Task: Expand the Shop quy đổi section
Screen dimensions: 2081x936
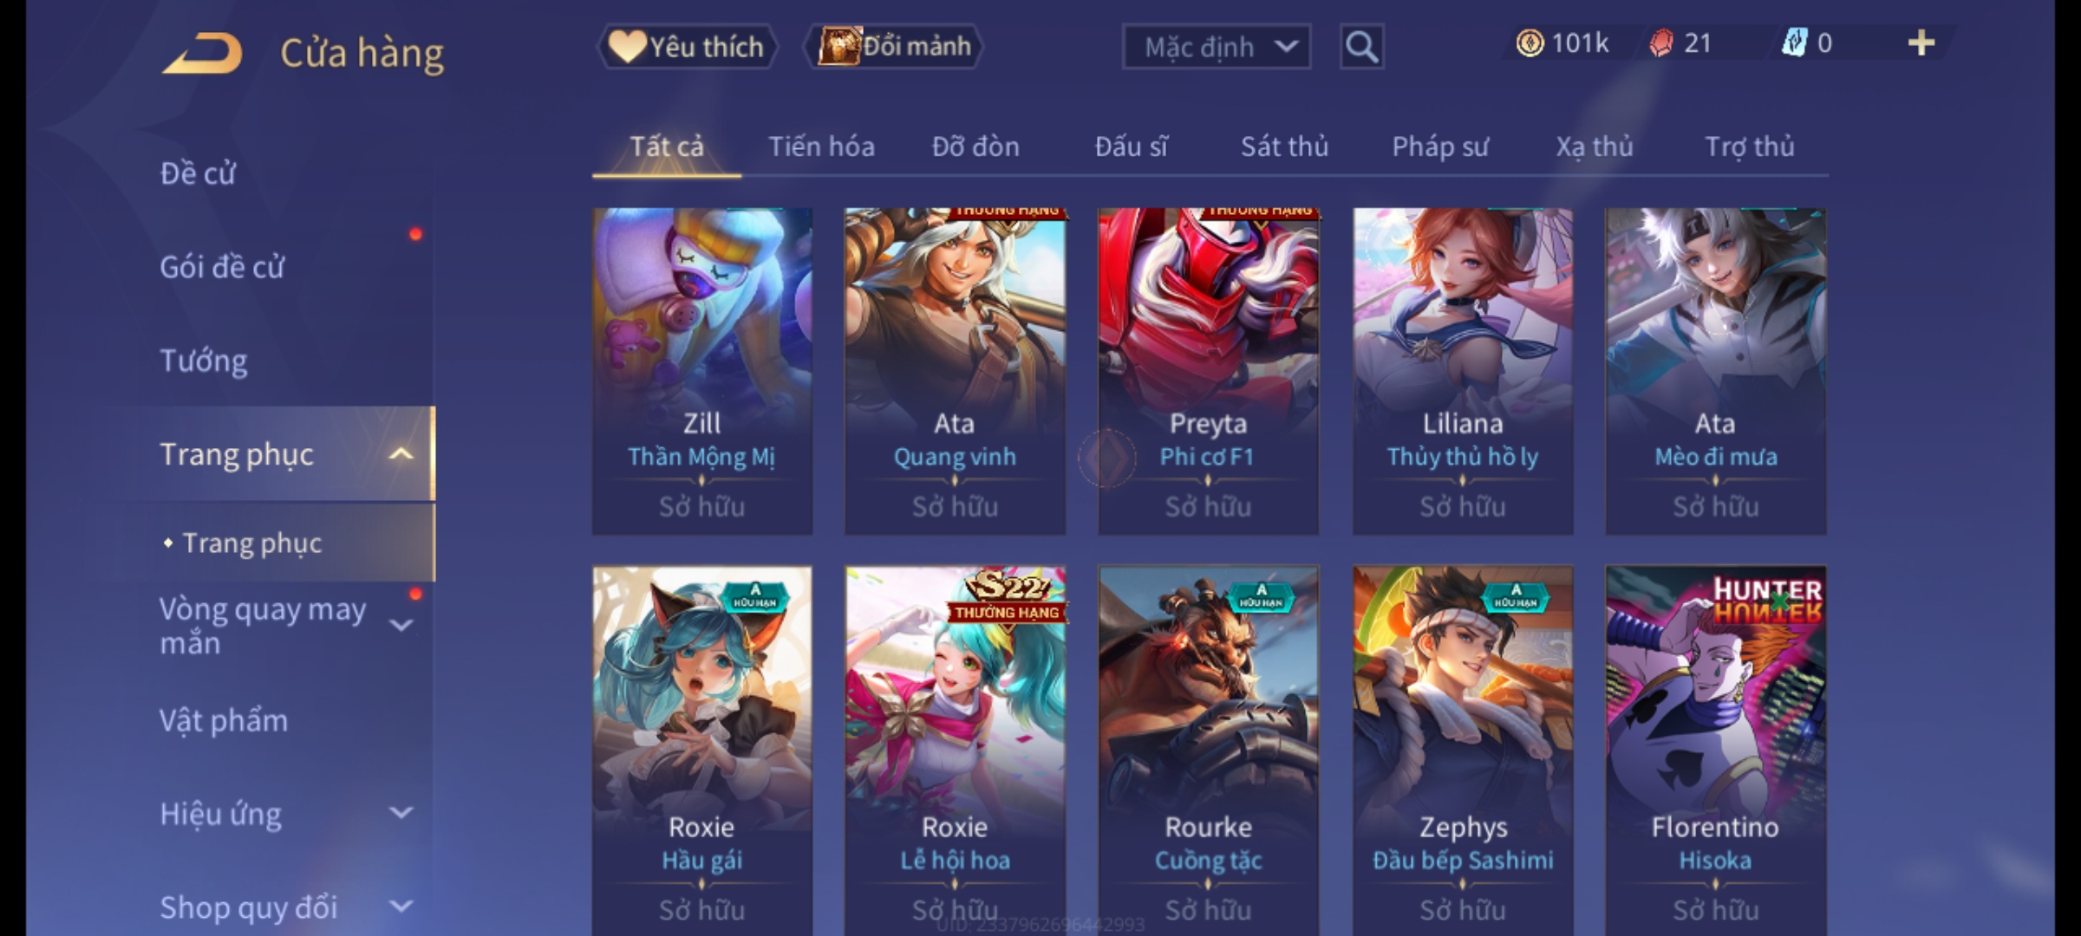Action: [x=401, y=907]
